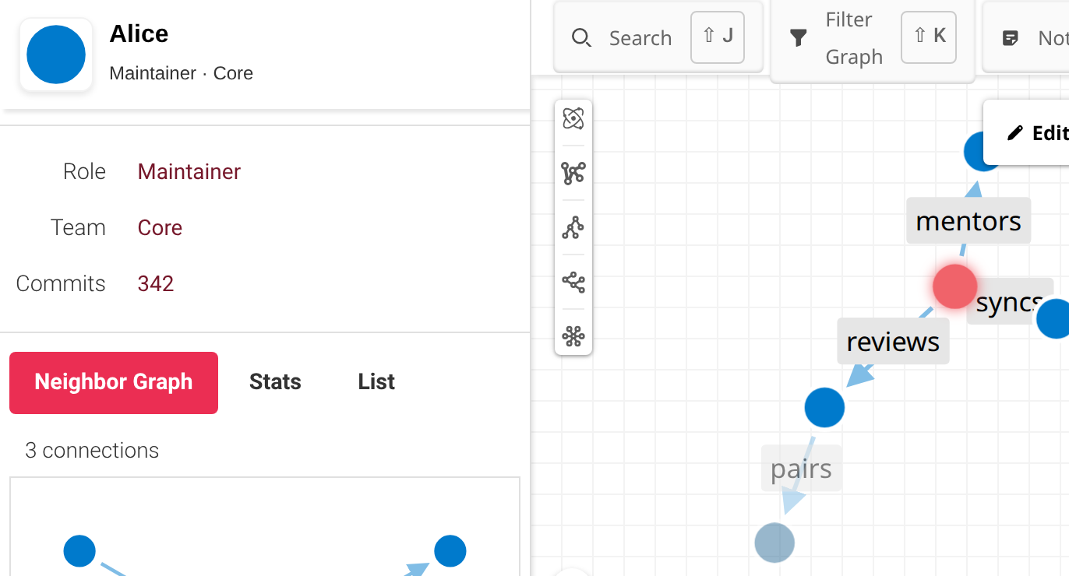This screenshot has width=1069, height=576.
Task: Click the ⇧ K shortcut badge
Action: (929, 37)
